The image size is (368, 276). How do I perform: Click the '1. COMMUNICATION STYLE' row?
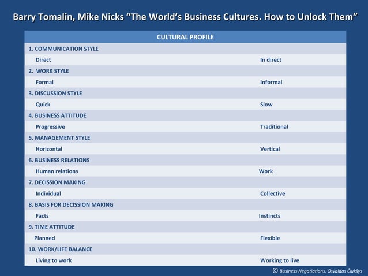tap(185, 49)
